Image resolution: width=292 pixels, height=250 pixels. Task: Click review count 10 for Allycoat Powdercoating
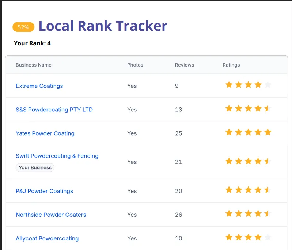tap(178, 238)
